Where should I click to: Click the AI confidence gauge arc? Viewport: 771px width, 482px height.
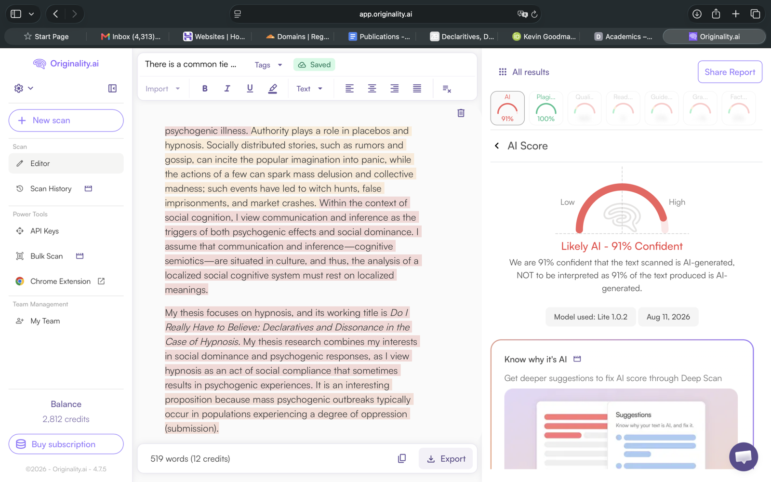(x=622, y=207)
